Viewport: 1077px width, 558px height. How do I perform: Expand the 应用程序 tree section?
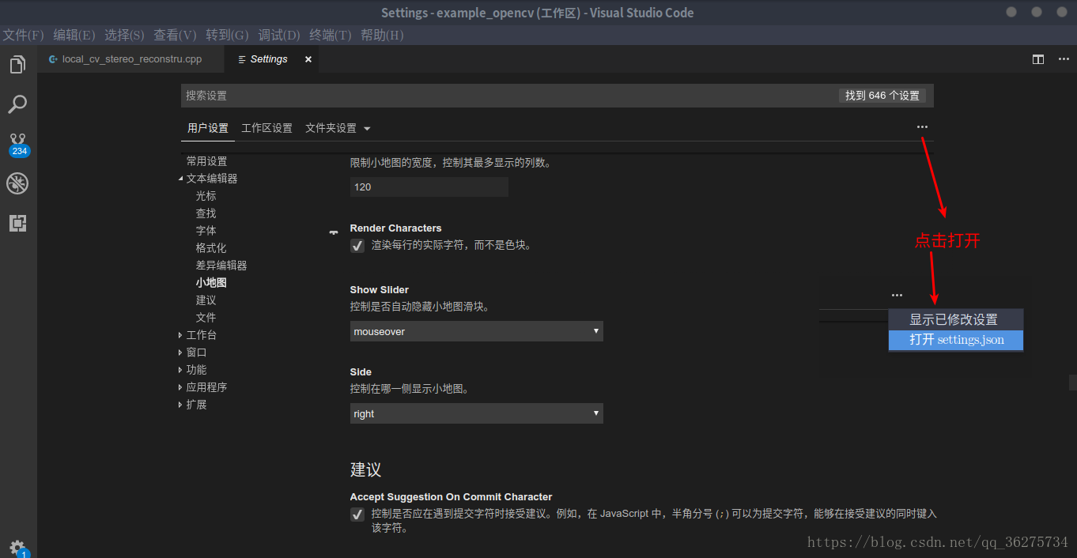point(181,387)
